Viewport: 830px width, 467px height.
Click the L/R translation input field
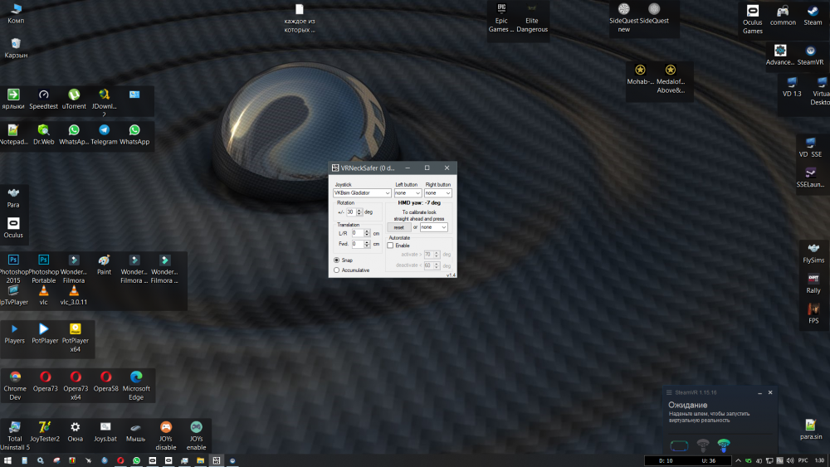(x=357, y=233)
